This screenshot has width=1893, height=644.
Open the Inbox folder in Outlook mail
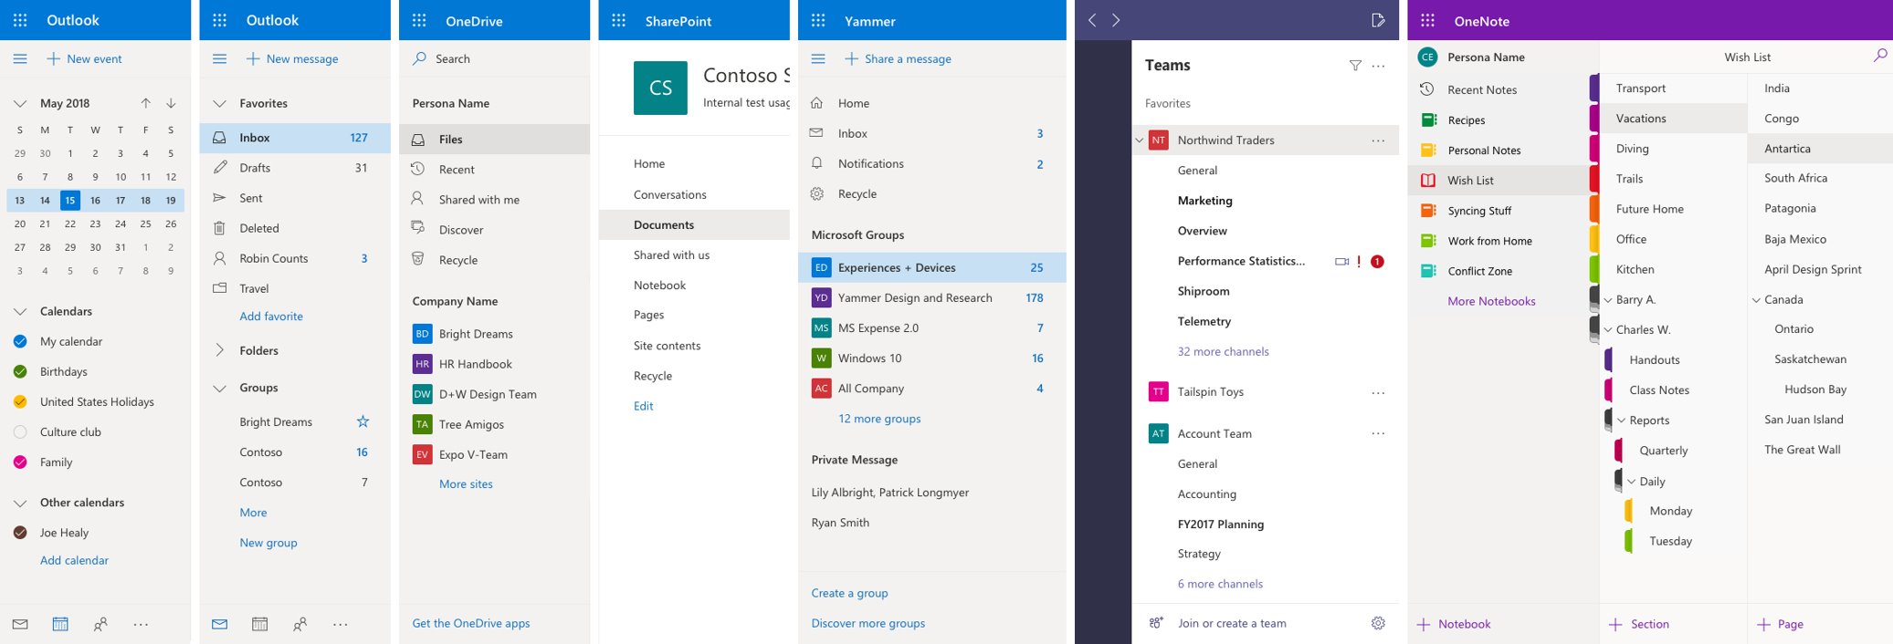[295, 138]
